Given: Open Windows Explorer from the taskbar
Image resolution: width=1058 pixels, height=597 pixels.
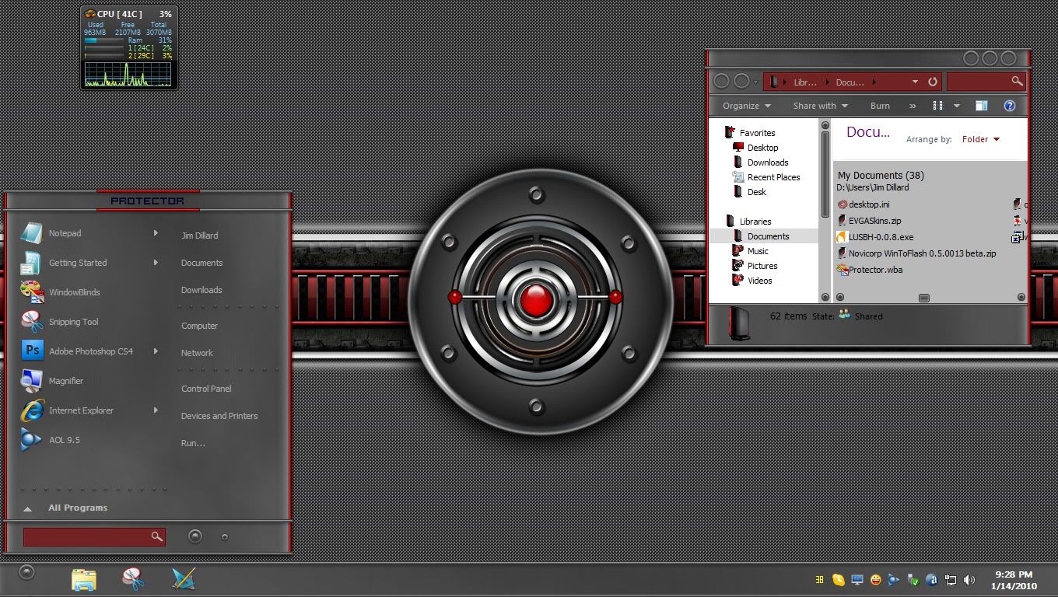Looking at the screenshot, I should point(84,579).
